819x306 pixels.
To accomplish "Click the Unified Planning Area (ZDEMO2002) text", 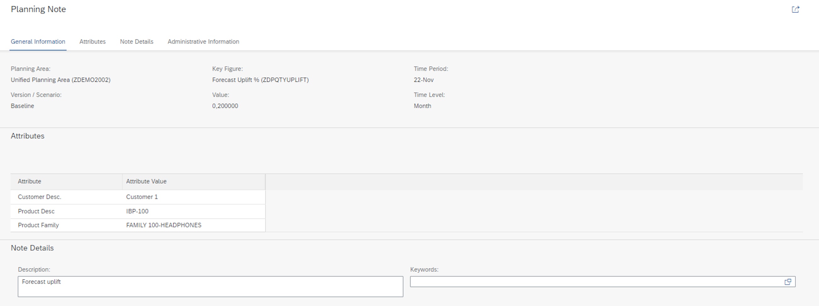I will pyautogui.click(x=60, y=80).
